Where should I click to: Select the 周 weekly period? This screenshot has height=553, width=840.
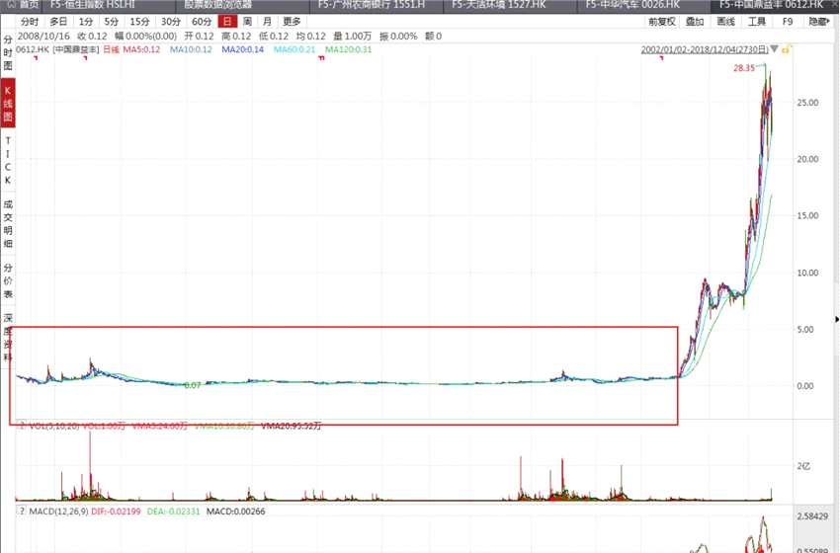[x=247, y=22]
